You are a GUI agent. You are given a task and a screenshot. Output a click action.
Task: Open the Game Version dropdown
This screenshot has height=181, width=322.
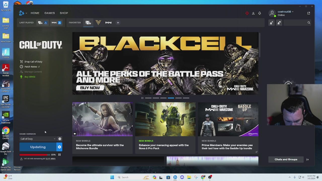click(x=38, y=139)
